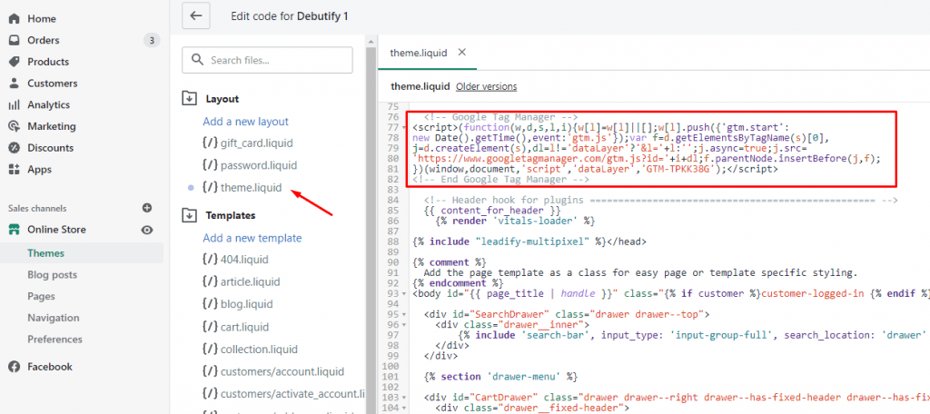View Older versions of theme.liquid

pyautogui.click(x=487, y=86)
